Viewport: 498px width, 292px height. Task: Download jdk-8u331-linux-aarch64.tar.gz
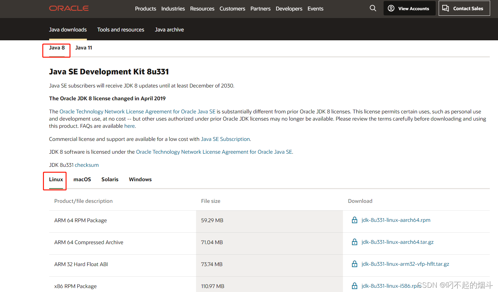click(x=397, y=242)
